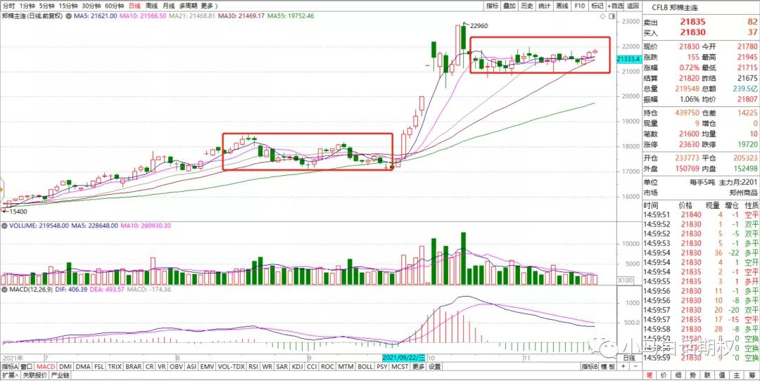Select the MACD indicator tab
The width and height of the screenshot is (760, 381).
pos(46,366)
